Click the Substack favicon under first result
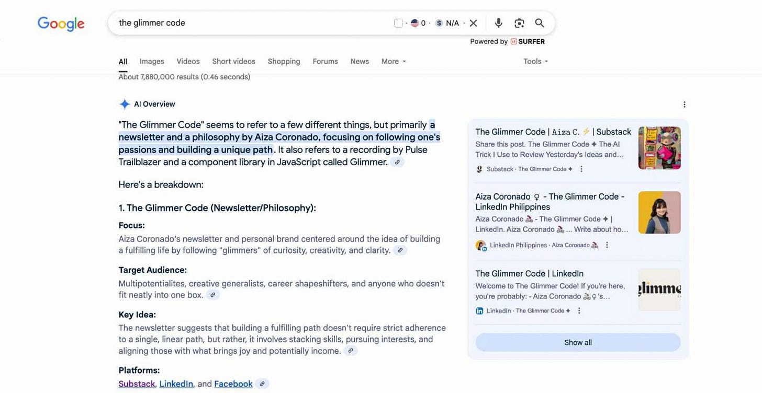The width and height of the screenshot is (762, 393). [479, 169]
